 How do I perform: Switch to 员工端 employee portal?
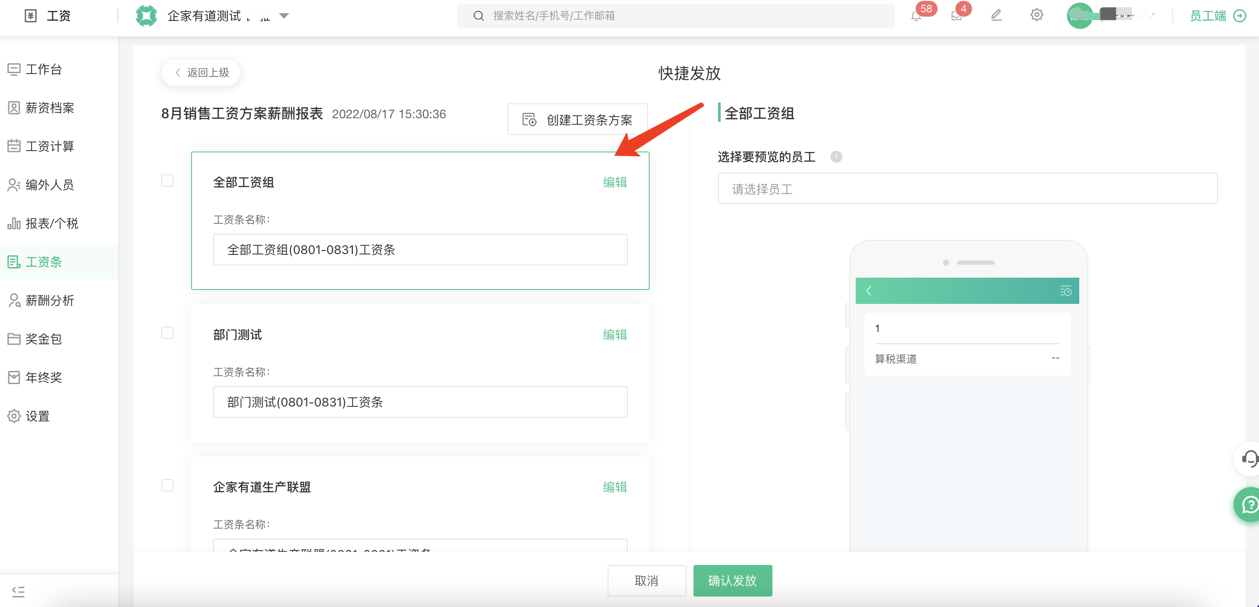[x=1208, y=16]
